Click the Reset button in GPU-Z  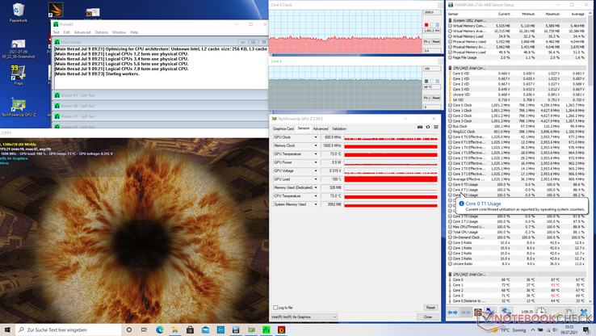pyautogui.click(x=430, y=308)
